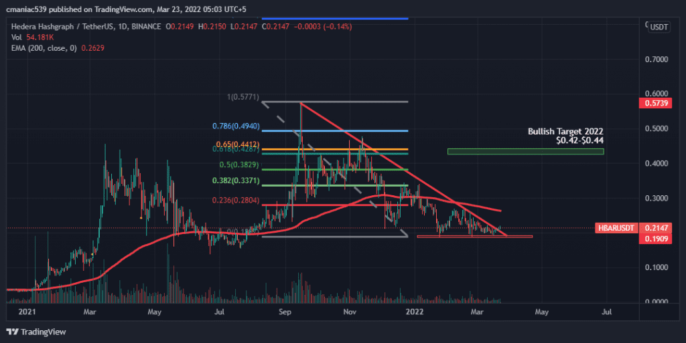Select the 0.786(0.4940) Fibonacci level label
This screenshot has height=343, width=686.
(x=236, y=126)
